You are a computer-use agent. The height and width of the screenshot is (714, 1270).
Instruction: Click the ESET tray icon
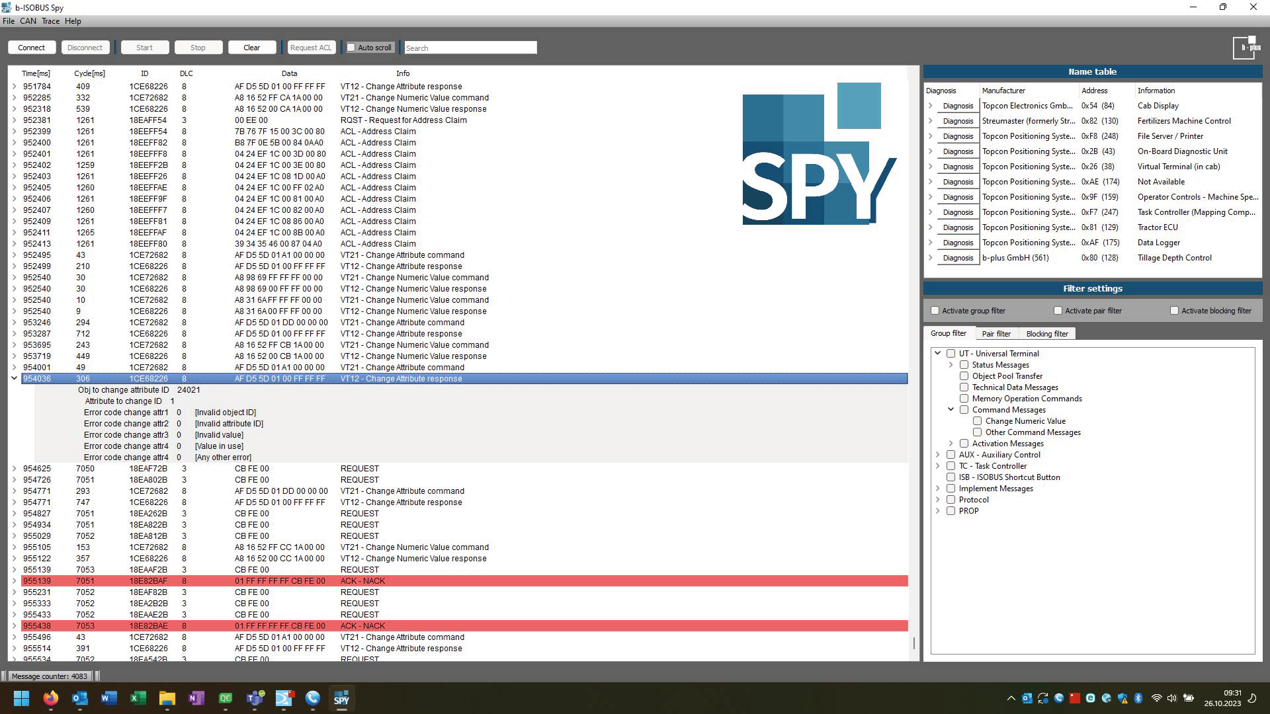pos(1090,698)
